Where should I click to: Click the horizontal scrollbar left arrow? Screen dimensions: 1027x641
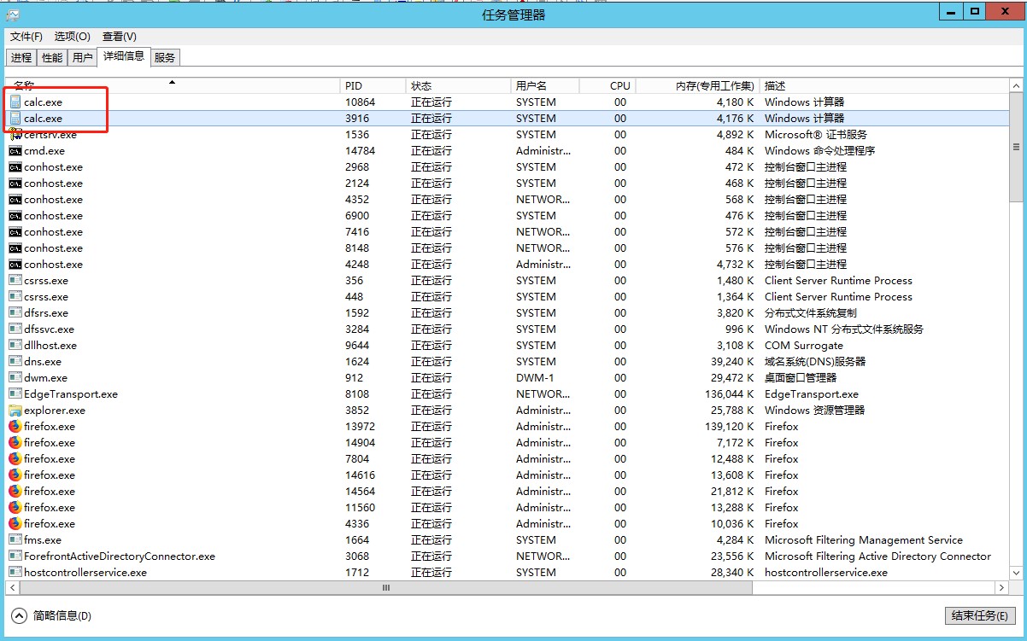click(x=14, y=588)
